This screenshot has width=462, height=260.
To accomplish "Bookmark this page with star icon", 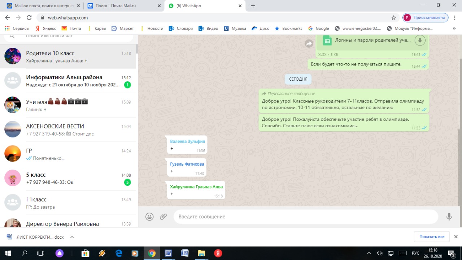I will [393, 18].
